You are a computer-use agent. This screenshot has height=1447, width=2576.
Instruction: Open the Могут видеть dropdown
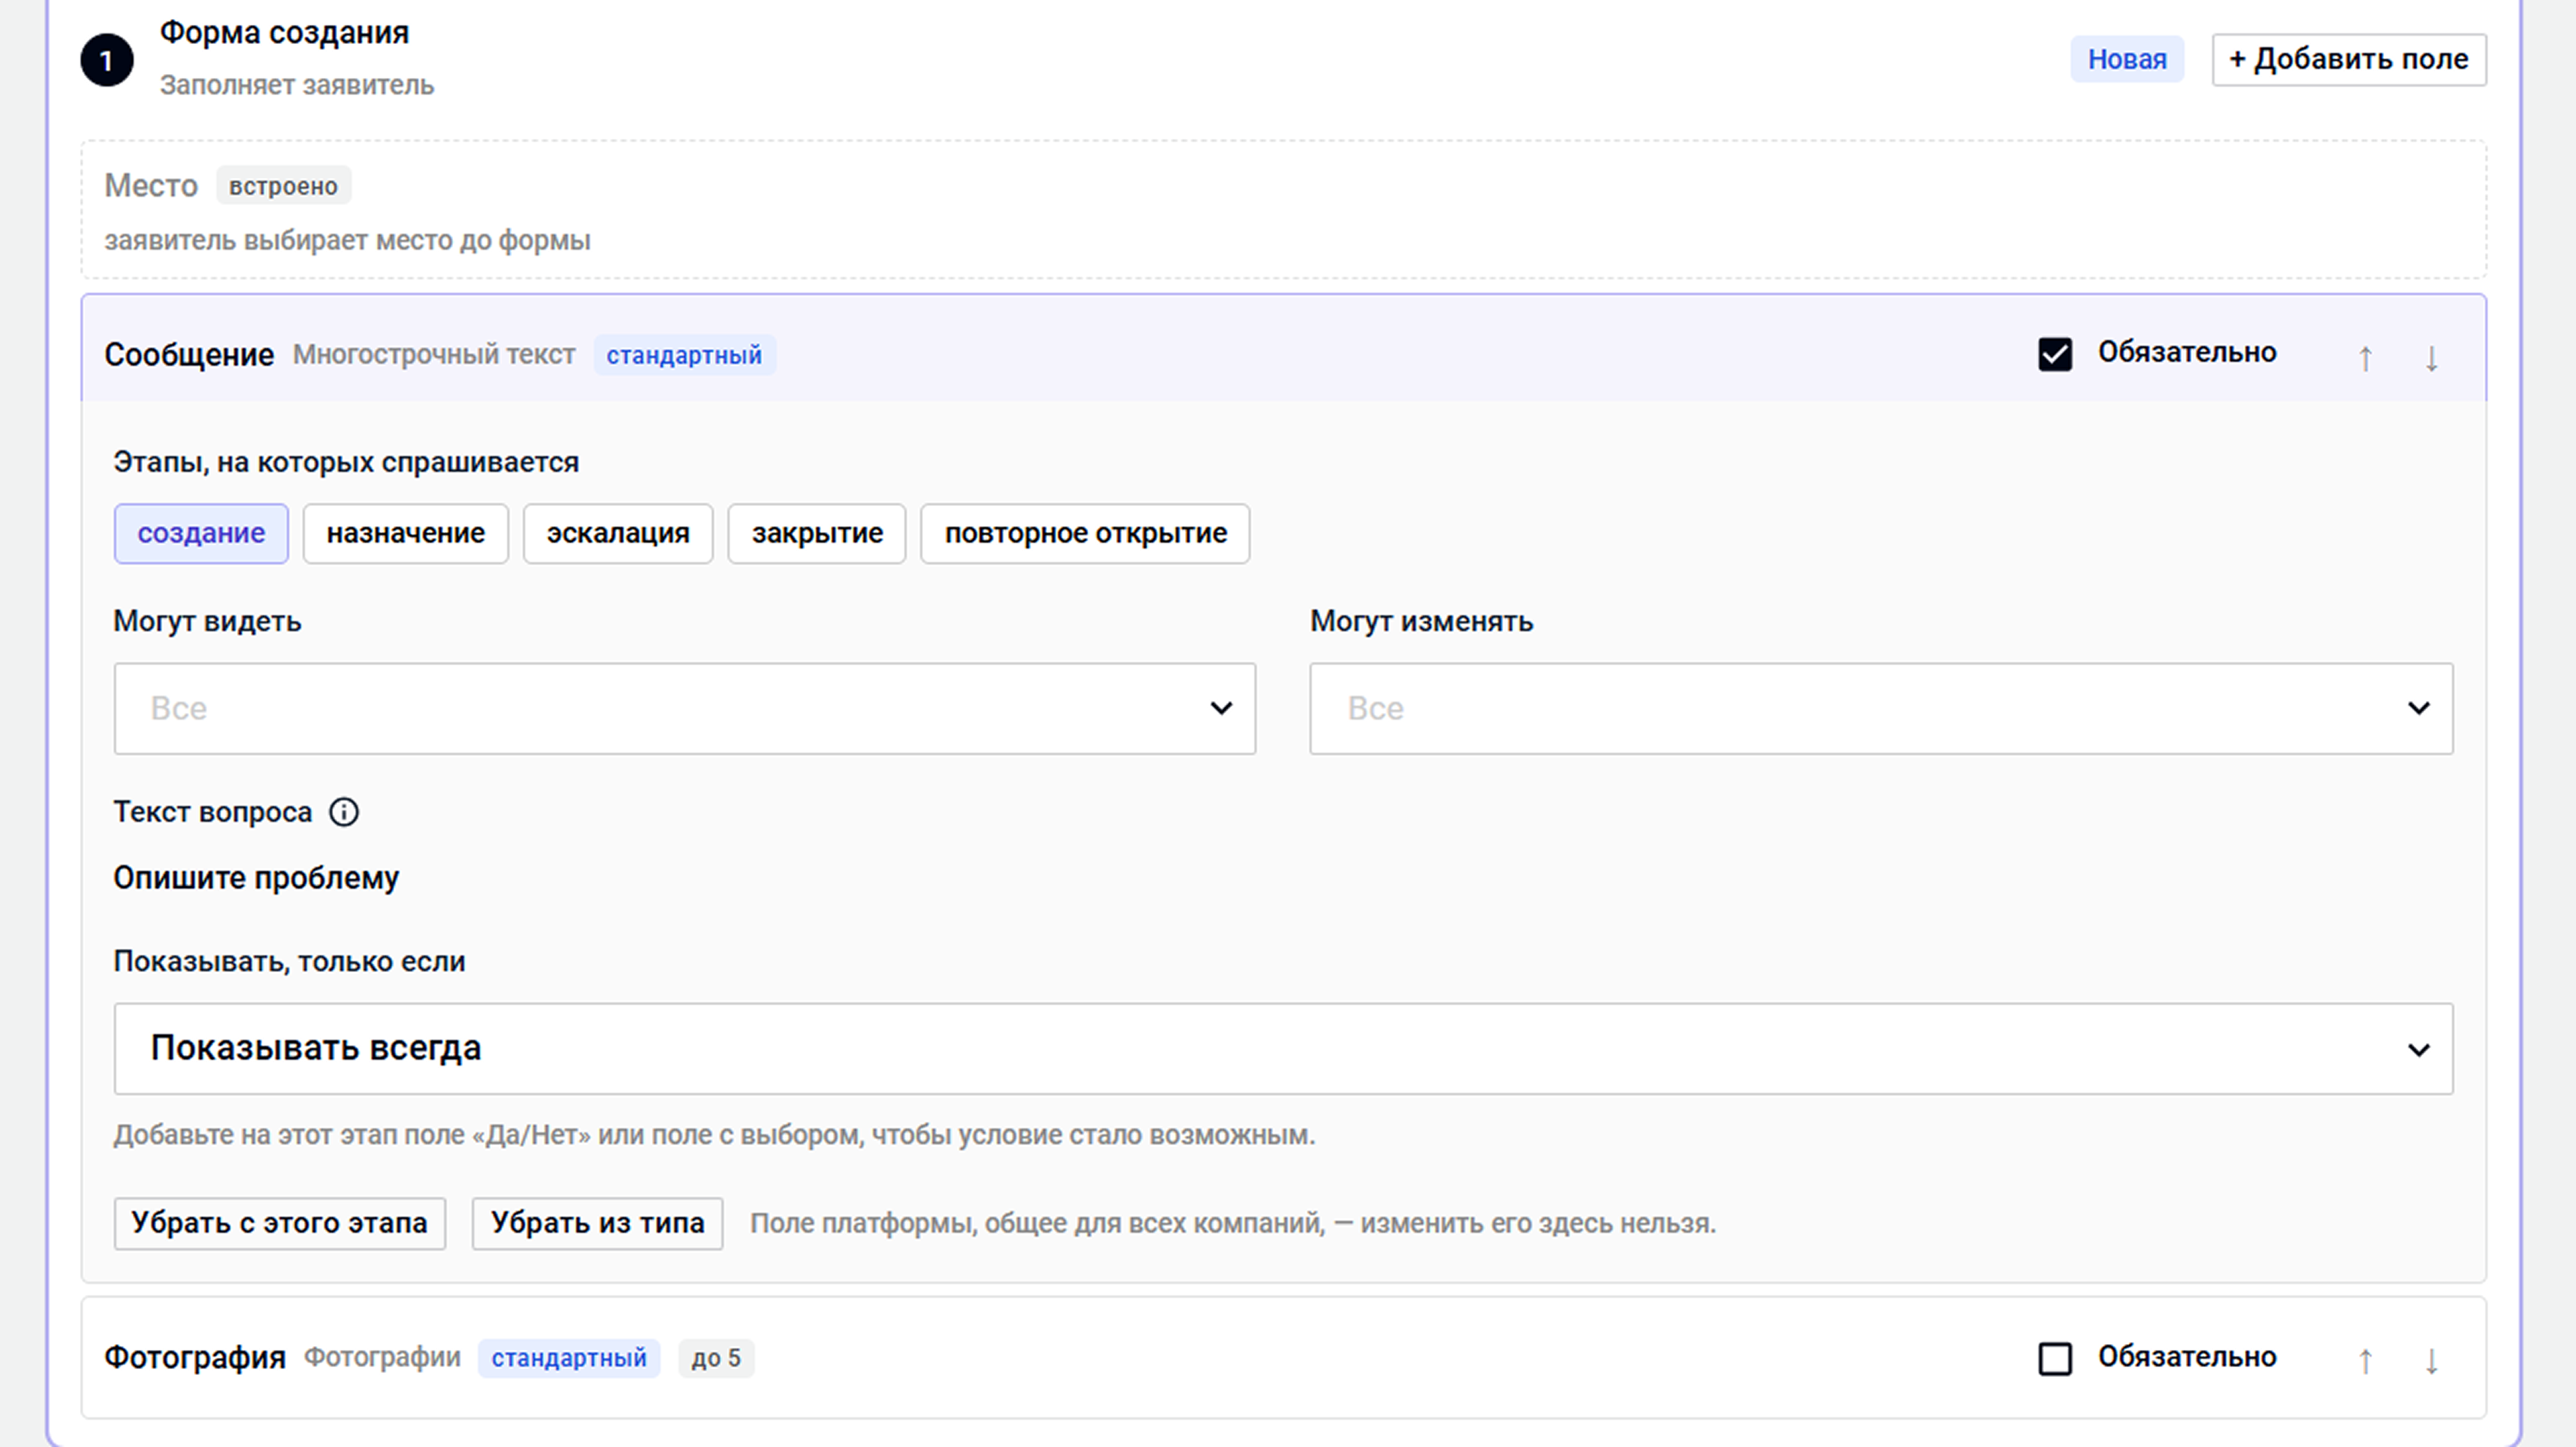pos(685,708)
